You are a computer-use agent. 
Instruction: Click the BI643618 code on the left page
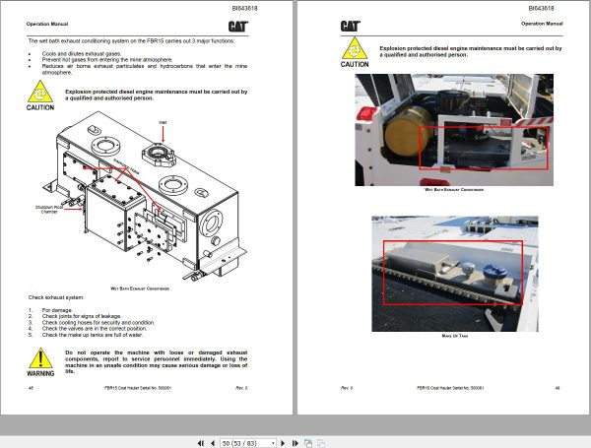coord(244,8)
